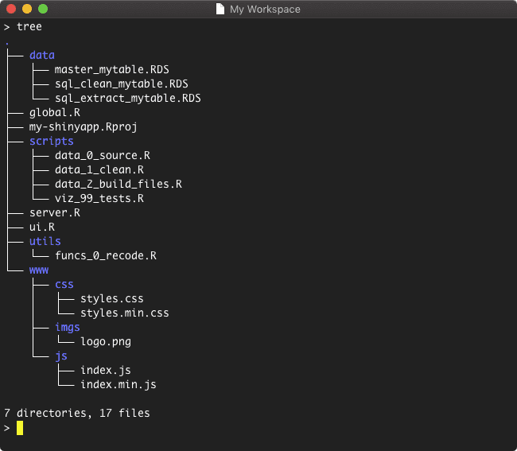Select the css subfolder name
The image size is (517, 451).
click(x=64, y=285)
